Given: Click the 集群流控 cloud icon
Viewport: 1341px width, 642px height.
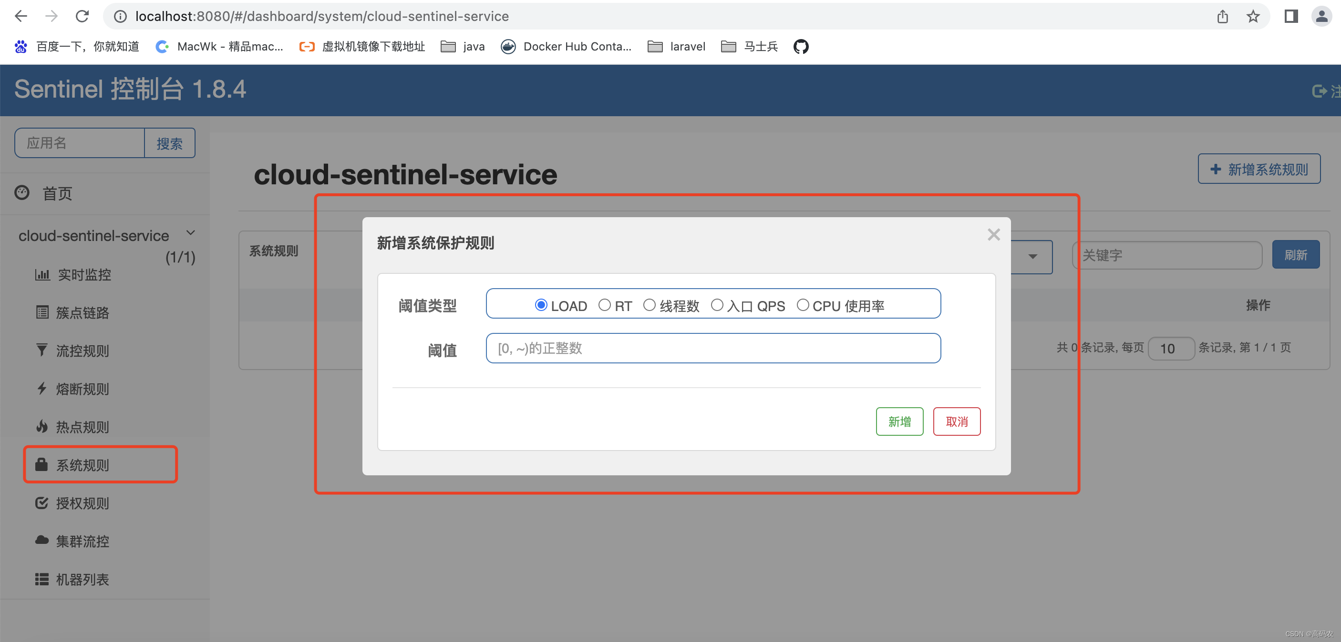Looking at the screenshot, I should [x=41, y=541].
